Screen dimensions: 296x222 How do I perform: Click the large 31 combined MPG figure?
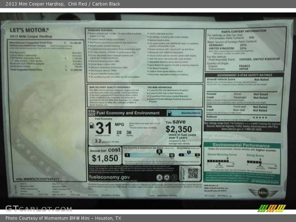pyautogui.click(x=104, y=128)
